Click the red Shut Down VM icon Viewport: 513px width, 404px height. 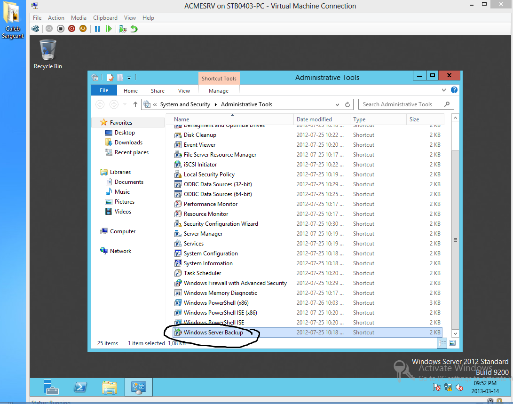point(71,29)
